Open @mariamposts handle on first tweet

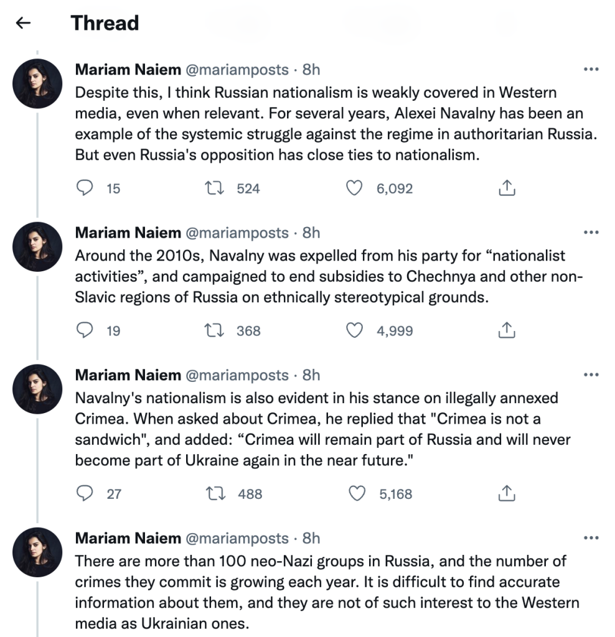pos(237,70)
